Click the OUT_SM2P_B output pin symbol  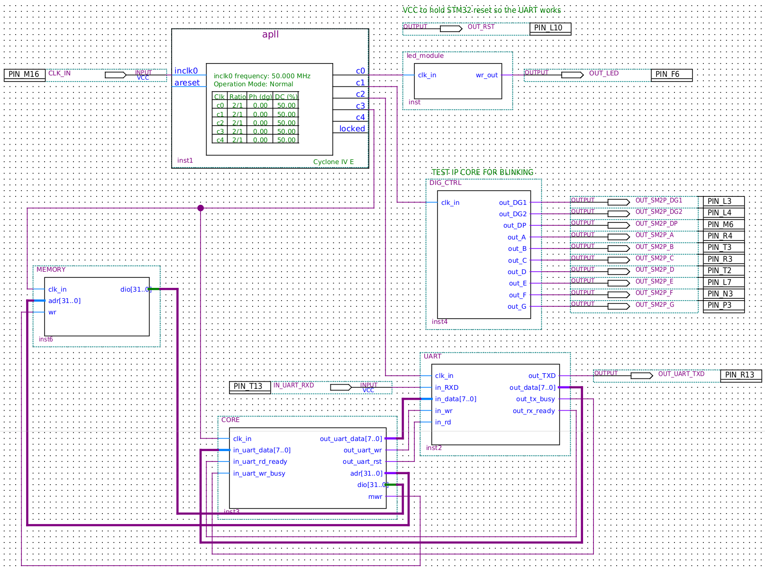pyautogui.click(x=619, y=248)
